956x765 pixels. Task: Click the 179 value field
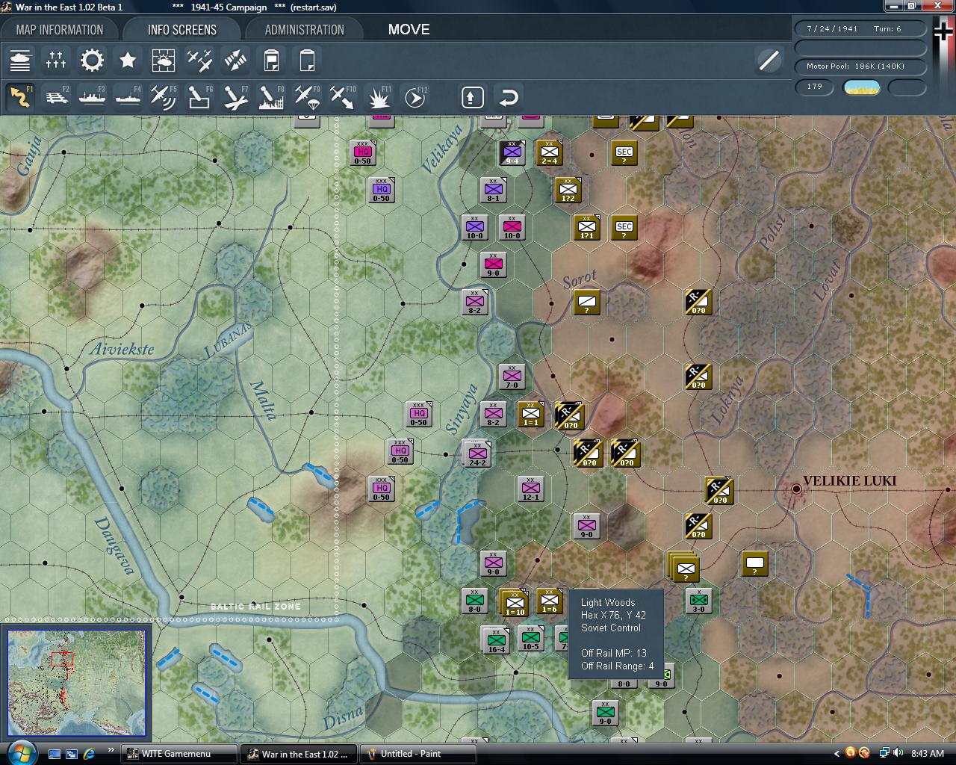pos(815,87)
